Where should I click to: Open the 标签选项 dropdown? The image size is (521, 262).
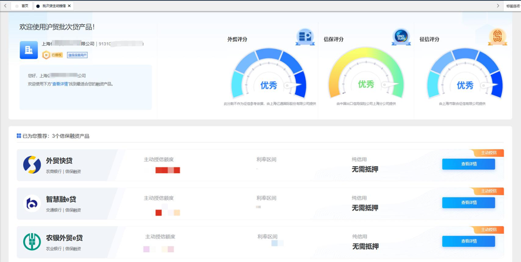513,6
